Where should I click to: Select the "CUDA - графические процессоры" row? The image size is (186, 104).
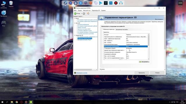coord(126,39)
